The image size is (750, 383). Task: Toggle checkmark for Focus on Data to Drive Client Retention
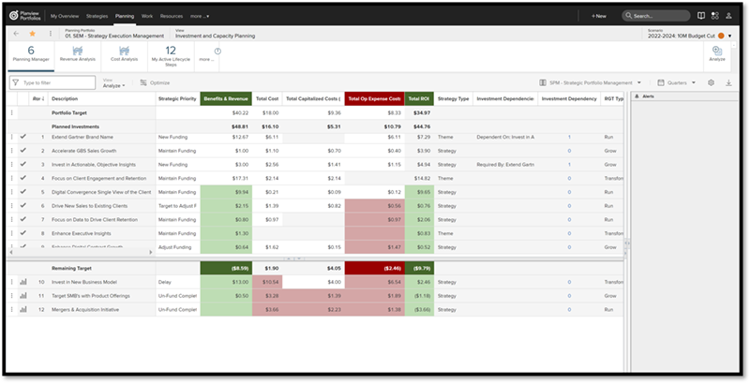point(22,219)
